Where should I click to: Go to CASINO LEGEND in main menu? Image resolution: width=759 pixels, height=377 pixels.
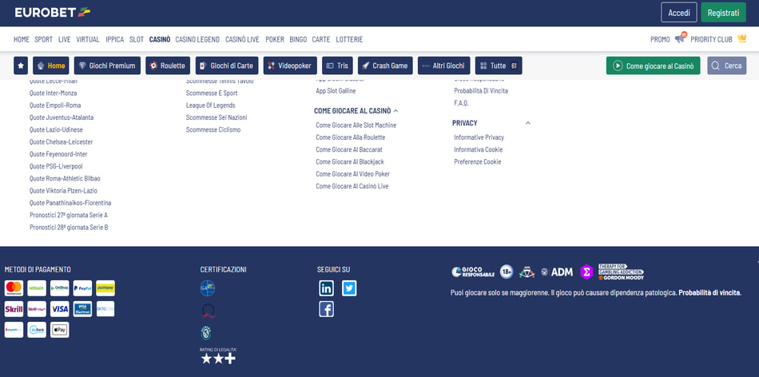(x=197, y=39)
